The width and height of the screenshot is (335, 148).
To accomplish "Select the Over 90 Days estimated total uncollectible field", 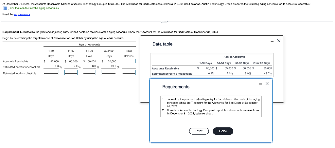I will coord(109,73).
